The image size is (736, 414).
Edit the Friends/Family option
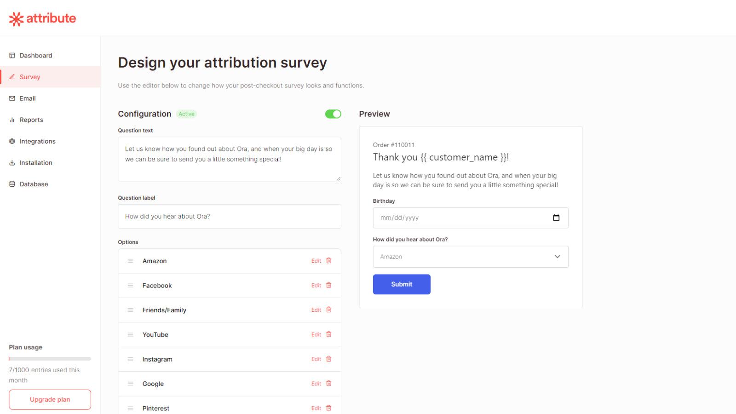(316, 310)
